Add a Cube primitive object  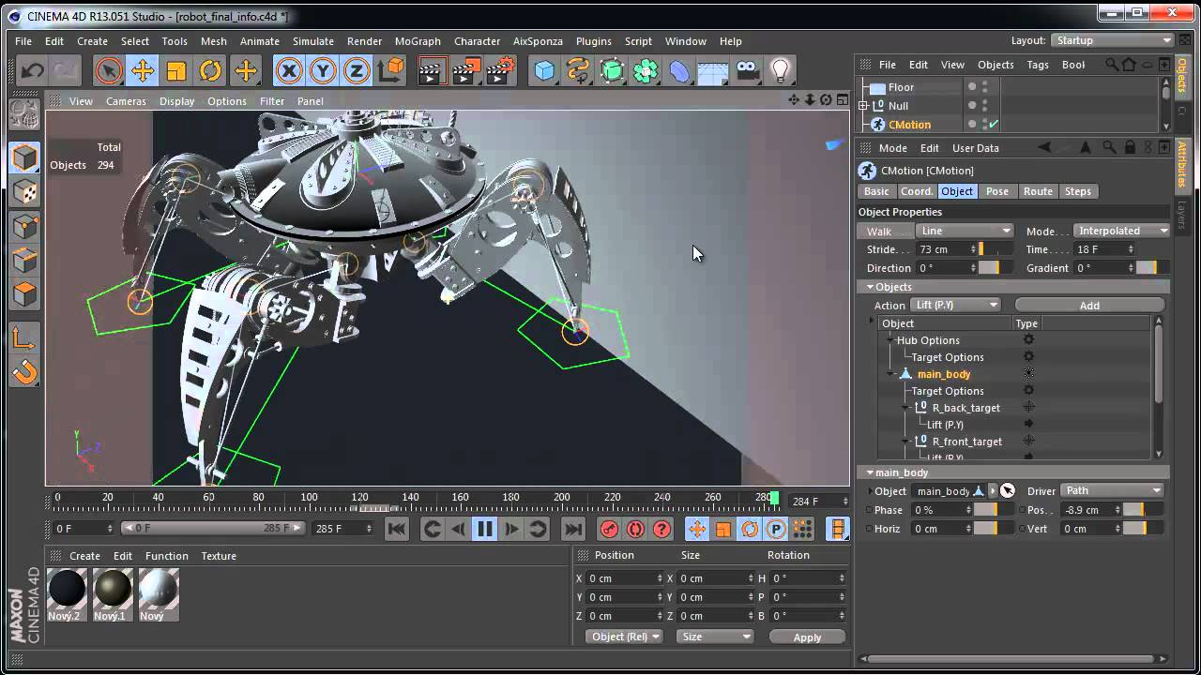pos(544,70)
